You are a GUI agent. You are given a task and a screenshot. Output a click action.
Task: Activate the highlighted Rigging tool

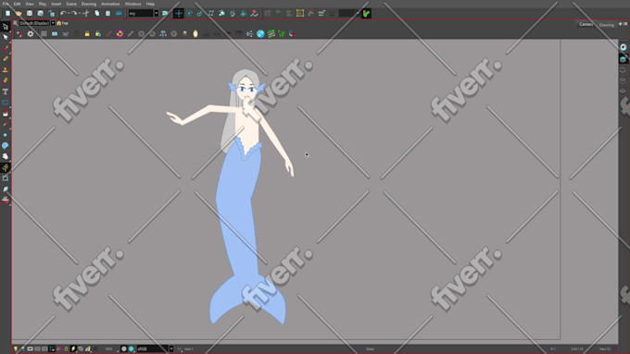(x=6, y=167)
